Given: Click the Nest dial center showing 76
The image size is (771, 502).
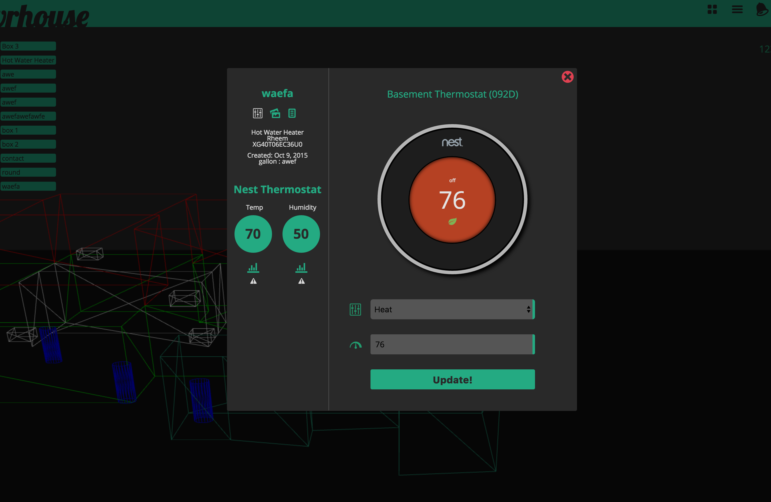Looking at the screenshot, I should 452,200.
